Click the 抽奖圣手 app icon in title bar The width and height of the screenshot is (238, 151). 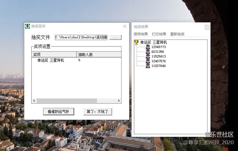27,26
